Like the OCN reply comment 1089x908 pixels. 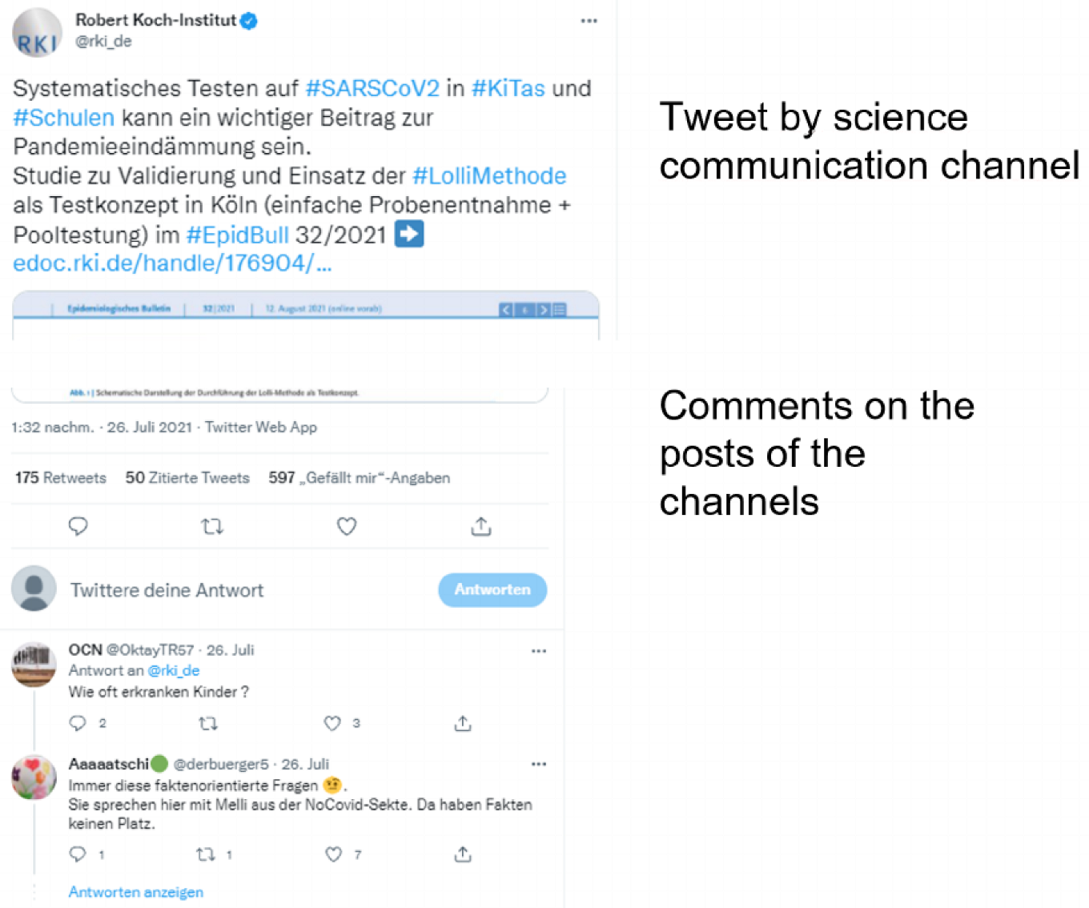(332, 723)
